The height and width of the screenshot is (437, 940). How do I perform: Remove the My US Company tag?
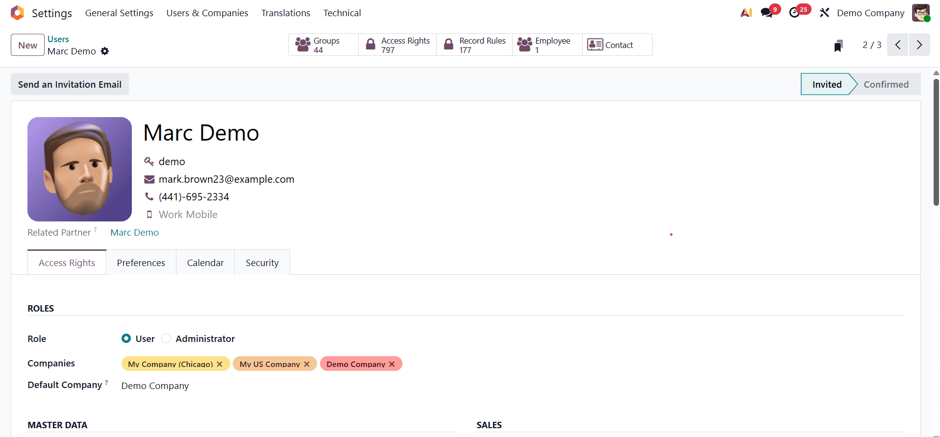[x=307, y=364]
